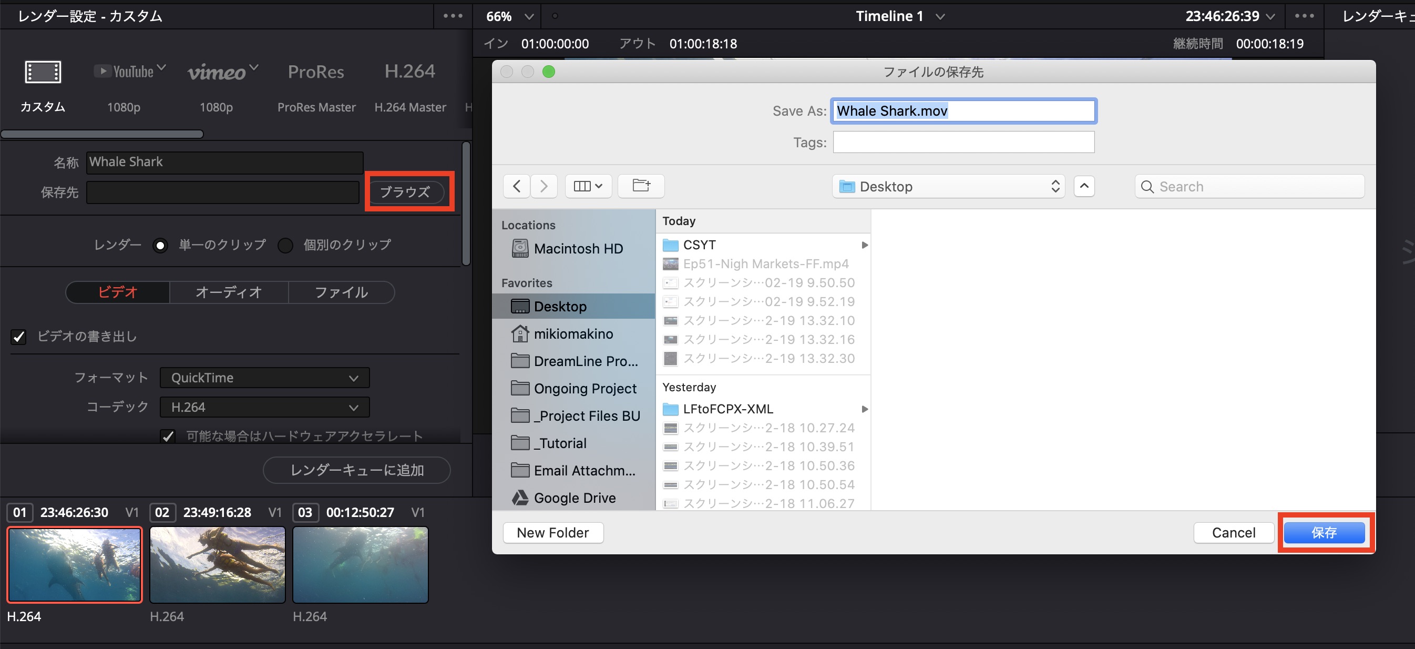Go back with the left chevron icon
1415x649 pixels.
[x=516, y=186]
